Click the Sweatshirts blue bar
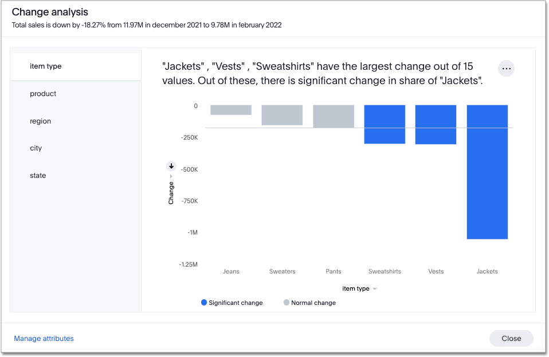Viewport: 549px width, 357px height. 384,123
